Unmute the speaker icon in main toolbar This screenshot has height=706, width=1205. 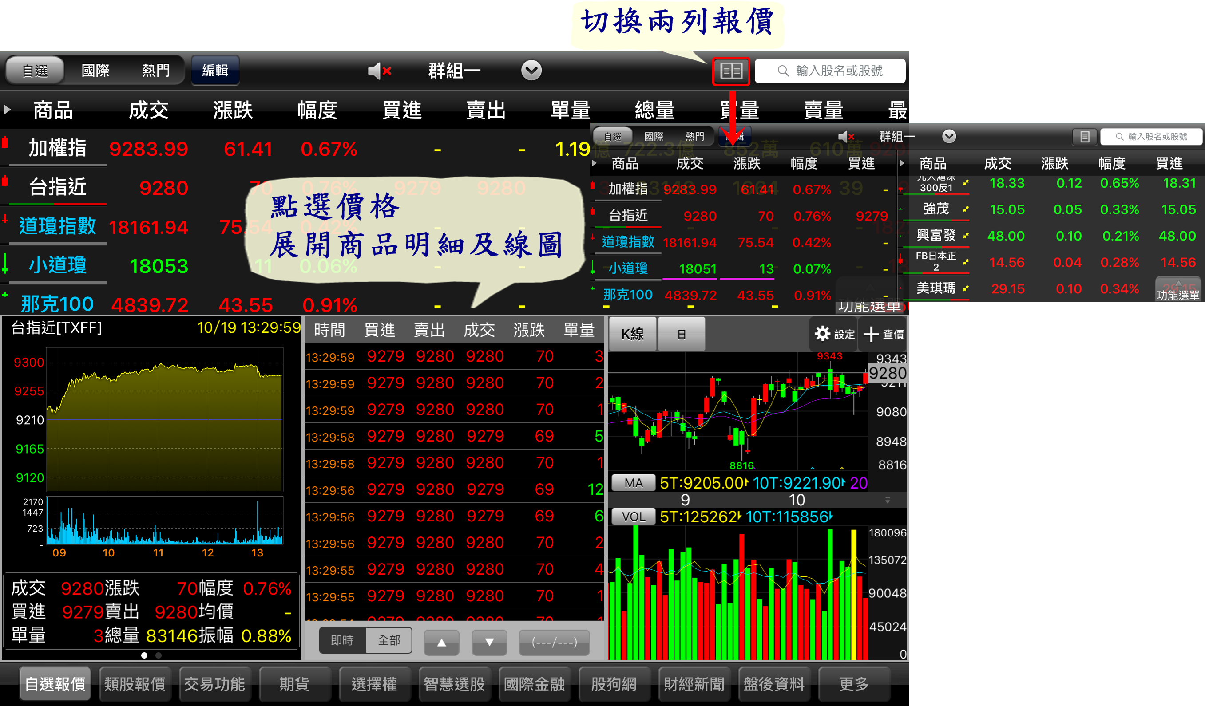380,71
